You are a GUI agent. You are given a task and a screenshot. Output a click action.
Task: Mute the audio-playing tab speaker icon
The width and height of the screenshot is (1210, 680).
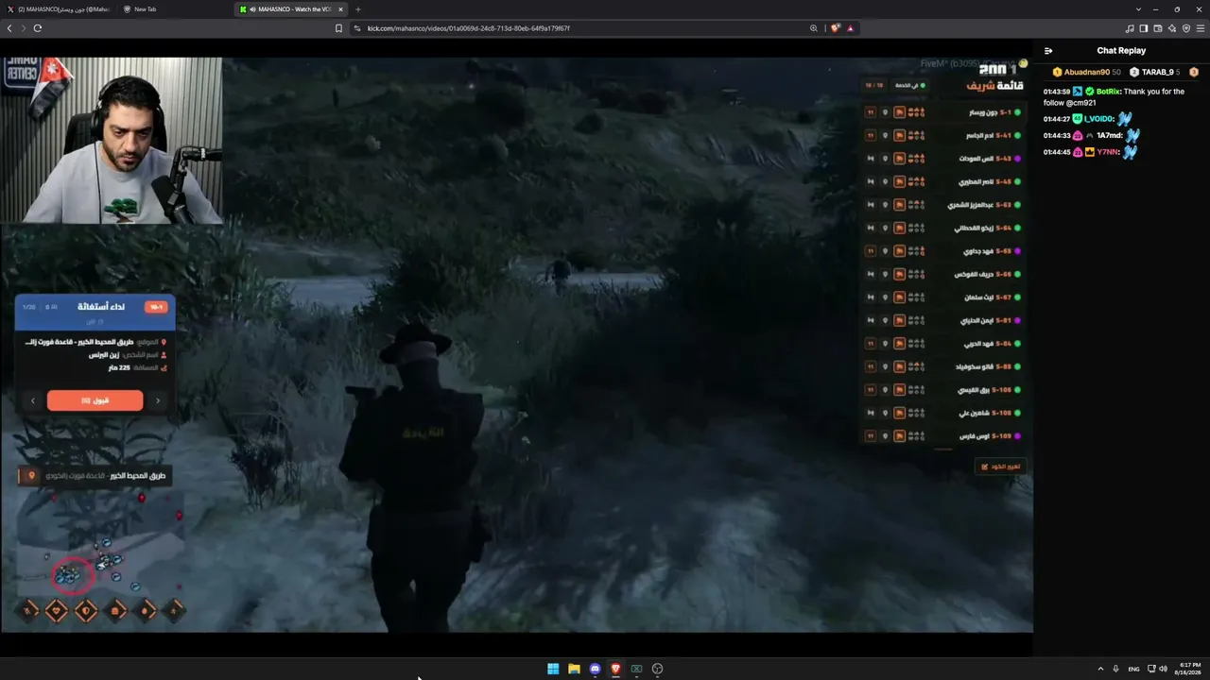pos(251,9)
